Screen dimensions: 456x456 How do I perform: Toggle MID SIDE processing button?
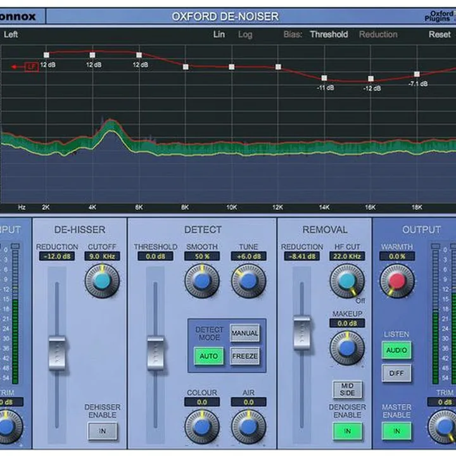click(x=348, y=389)
